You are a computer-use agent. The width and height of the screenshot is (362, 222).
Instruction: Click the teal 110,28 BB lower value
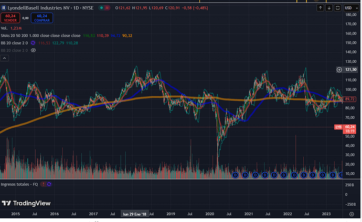(72, 43)
